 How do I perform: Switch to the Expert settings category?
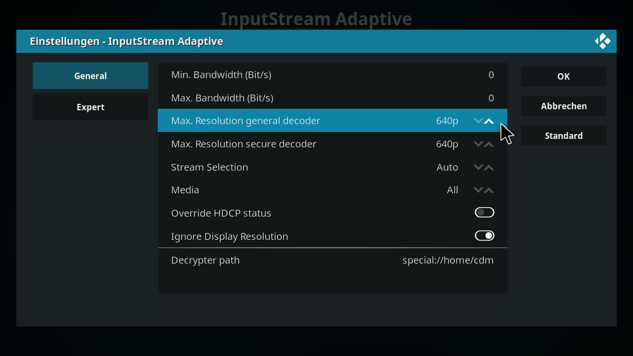(x=90, y=107)
